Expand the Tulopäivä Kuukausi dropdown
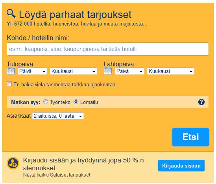 74,71
